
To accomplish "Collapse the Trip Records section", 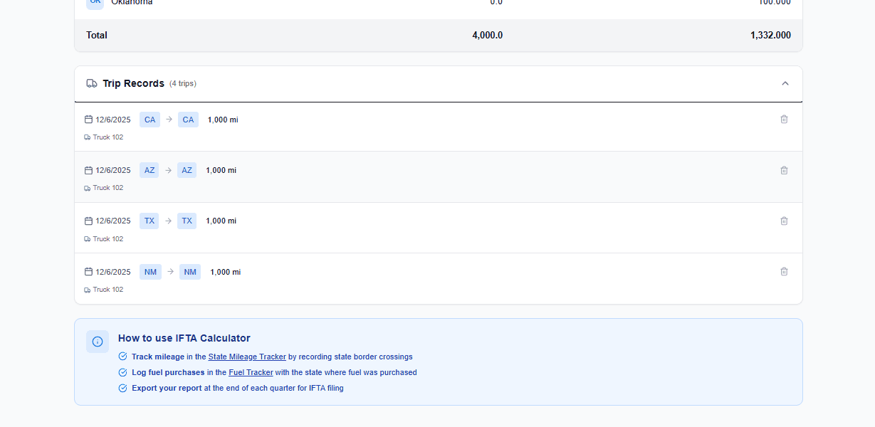I will pyautogui.click(x=785, y=83).
